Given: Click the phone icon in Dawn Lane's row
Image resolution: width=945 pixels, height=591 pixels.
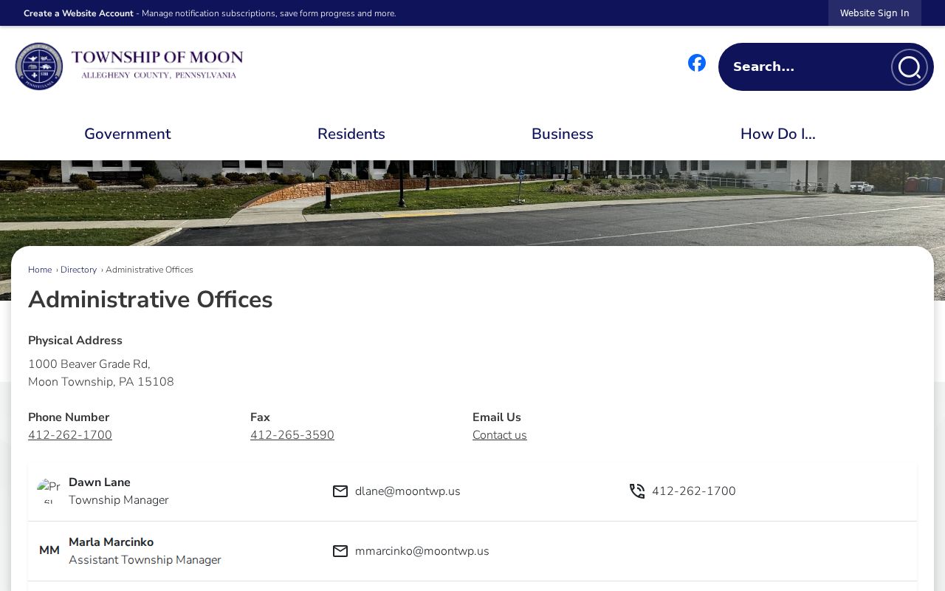Looking at the screenshot, I should point(637,491).
